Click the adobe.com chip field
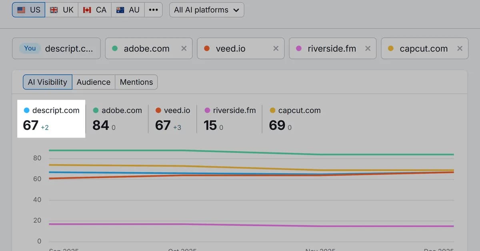 149,48
